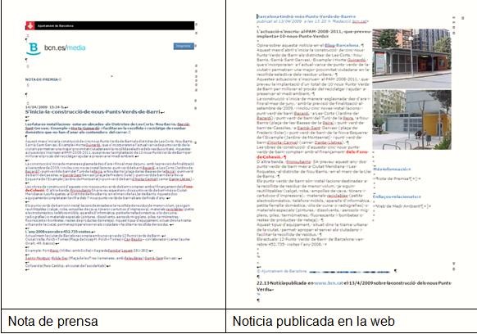477x334 pixels.
Task: Select the NOTA DE PREMSA heading
Action: 42,79
